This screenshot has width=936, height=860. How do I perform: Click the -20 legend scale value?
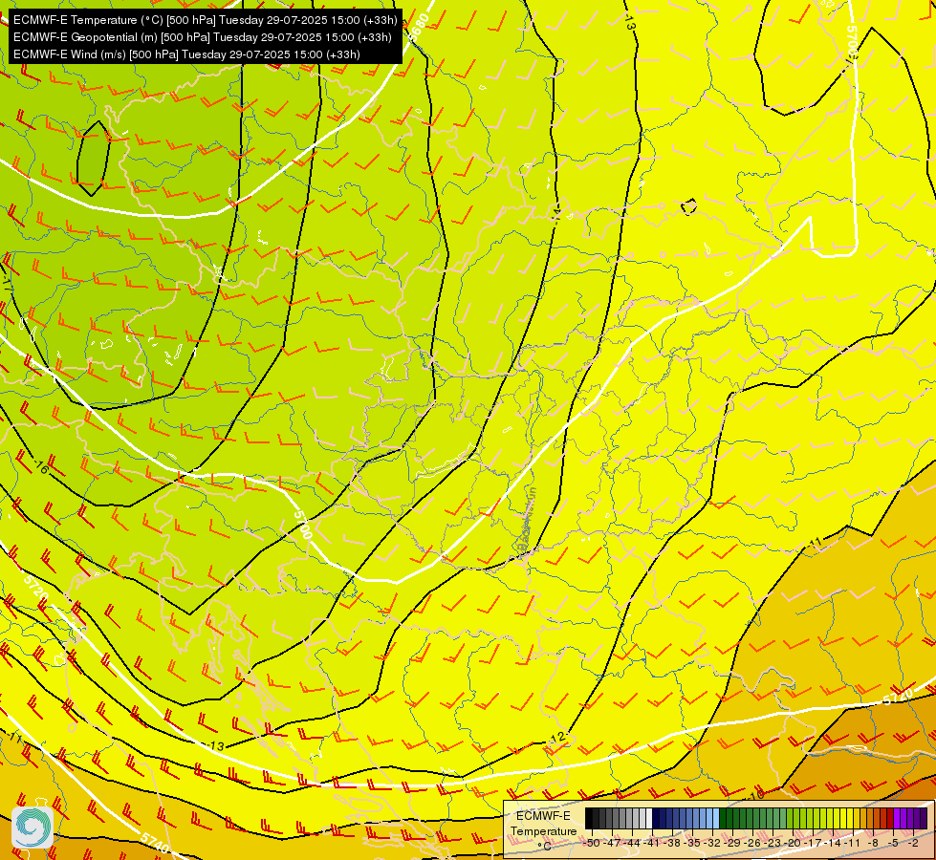coord(793,844)
